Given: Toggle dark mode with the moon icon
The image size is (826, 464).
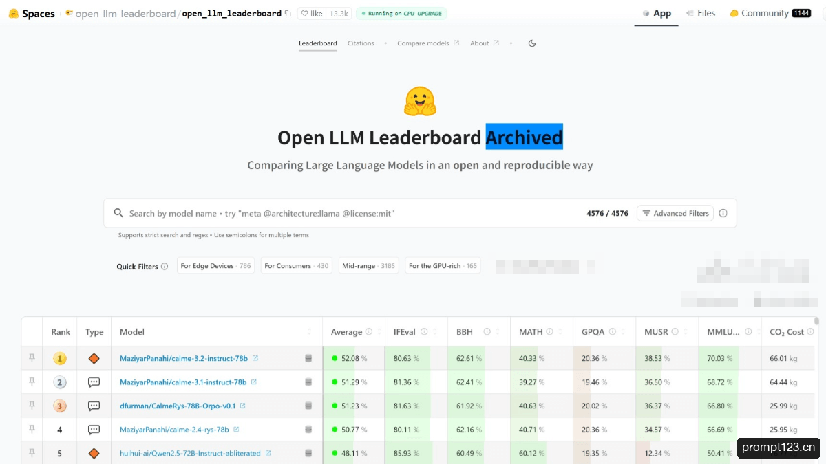Looking at the screenshot, I should [532, 43].
